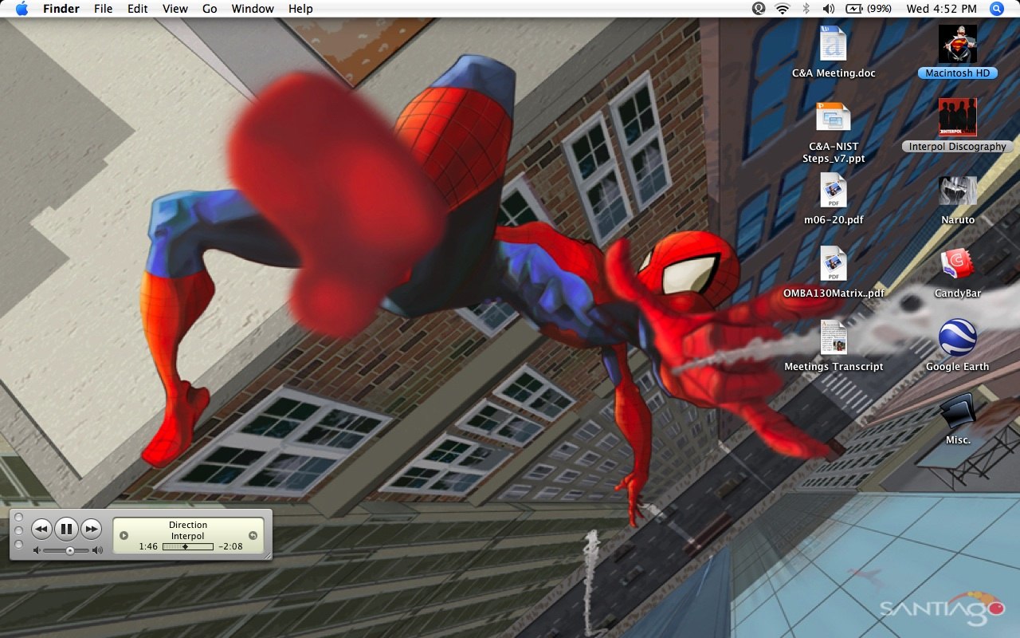Select the CandyBar application icon
Image resolution: width=1020 pixels, height=638 pixels.
957,265
